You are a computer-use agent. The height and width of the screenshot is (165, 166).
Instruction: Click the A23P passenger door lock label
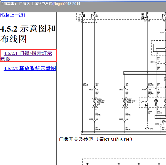click(132, 101)
